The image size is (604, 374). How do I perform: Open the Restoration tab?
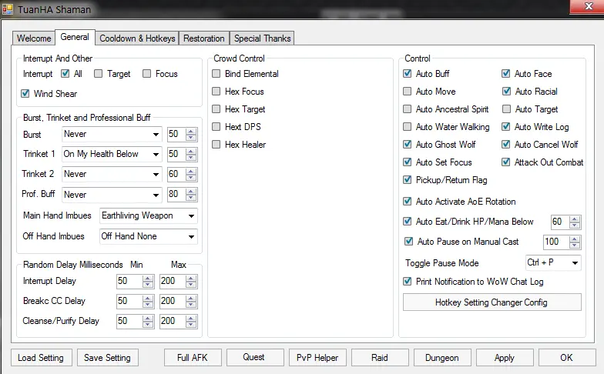pyautogui.click(x=204, y=38)
